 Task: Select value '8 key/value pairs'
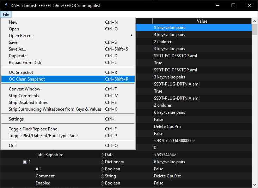pos(170,28)
